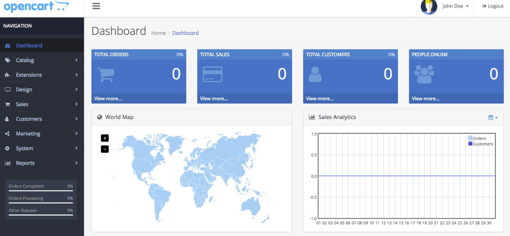This screenshot has width=510, height=236.
Task: Expand the System chevron arrow
Action: click(x=76, y=148)
